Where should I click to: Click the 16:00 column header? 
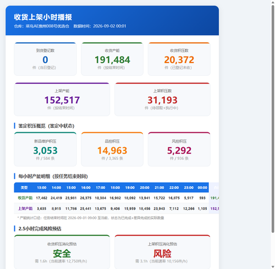86,188
